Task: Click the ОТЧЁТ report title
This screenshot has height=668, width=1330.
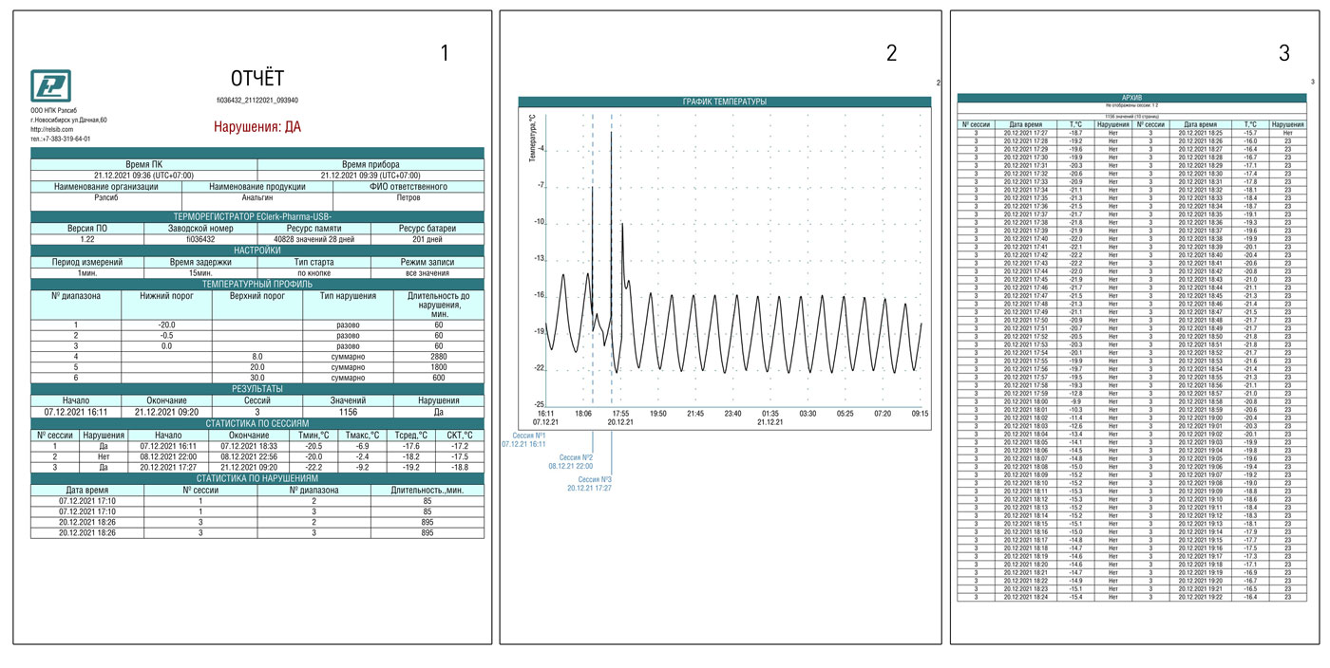Action: [257, 78]
